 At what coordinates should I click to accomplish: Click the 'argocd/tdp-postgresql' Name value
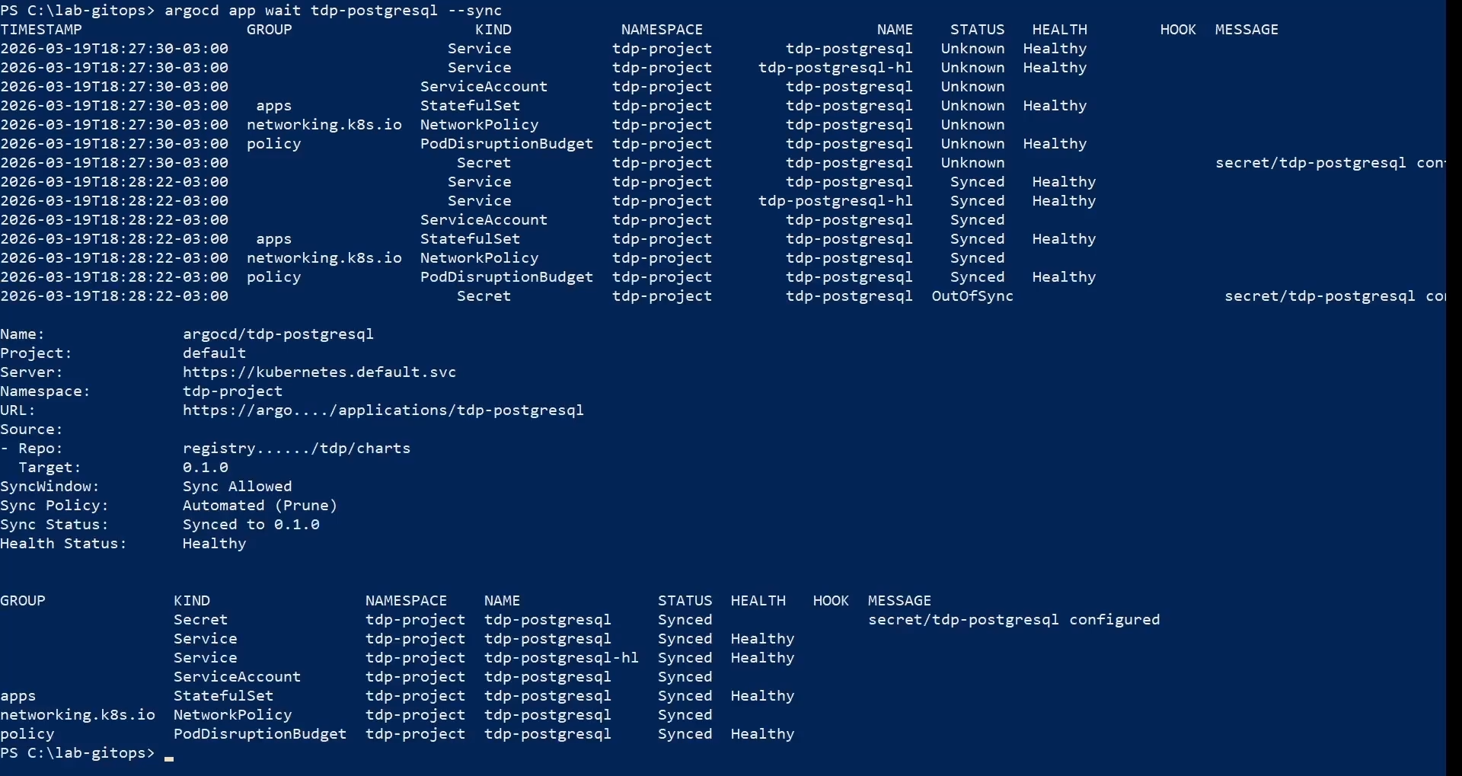tap(278, 334)
